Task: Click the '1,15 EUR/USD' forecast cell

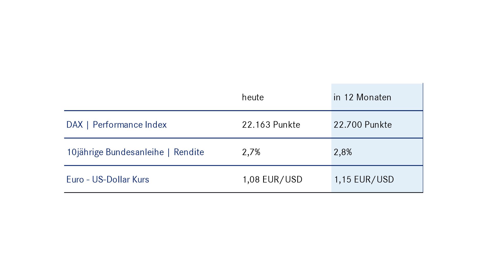Action: pos(364,179)
